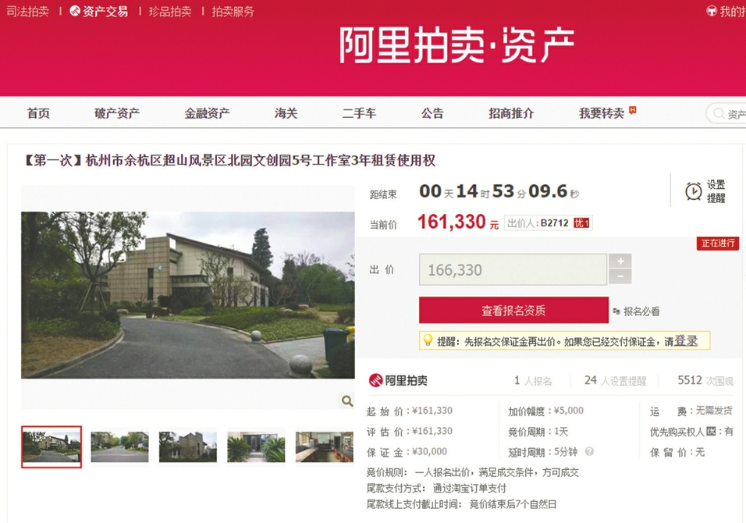Switch to 金融资产 tab

207,113
